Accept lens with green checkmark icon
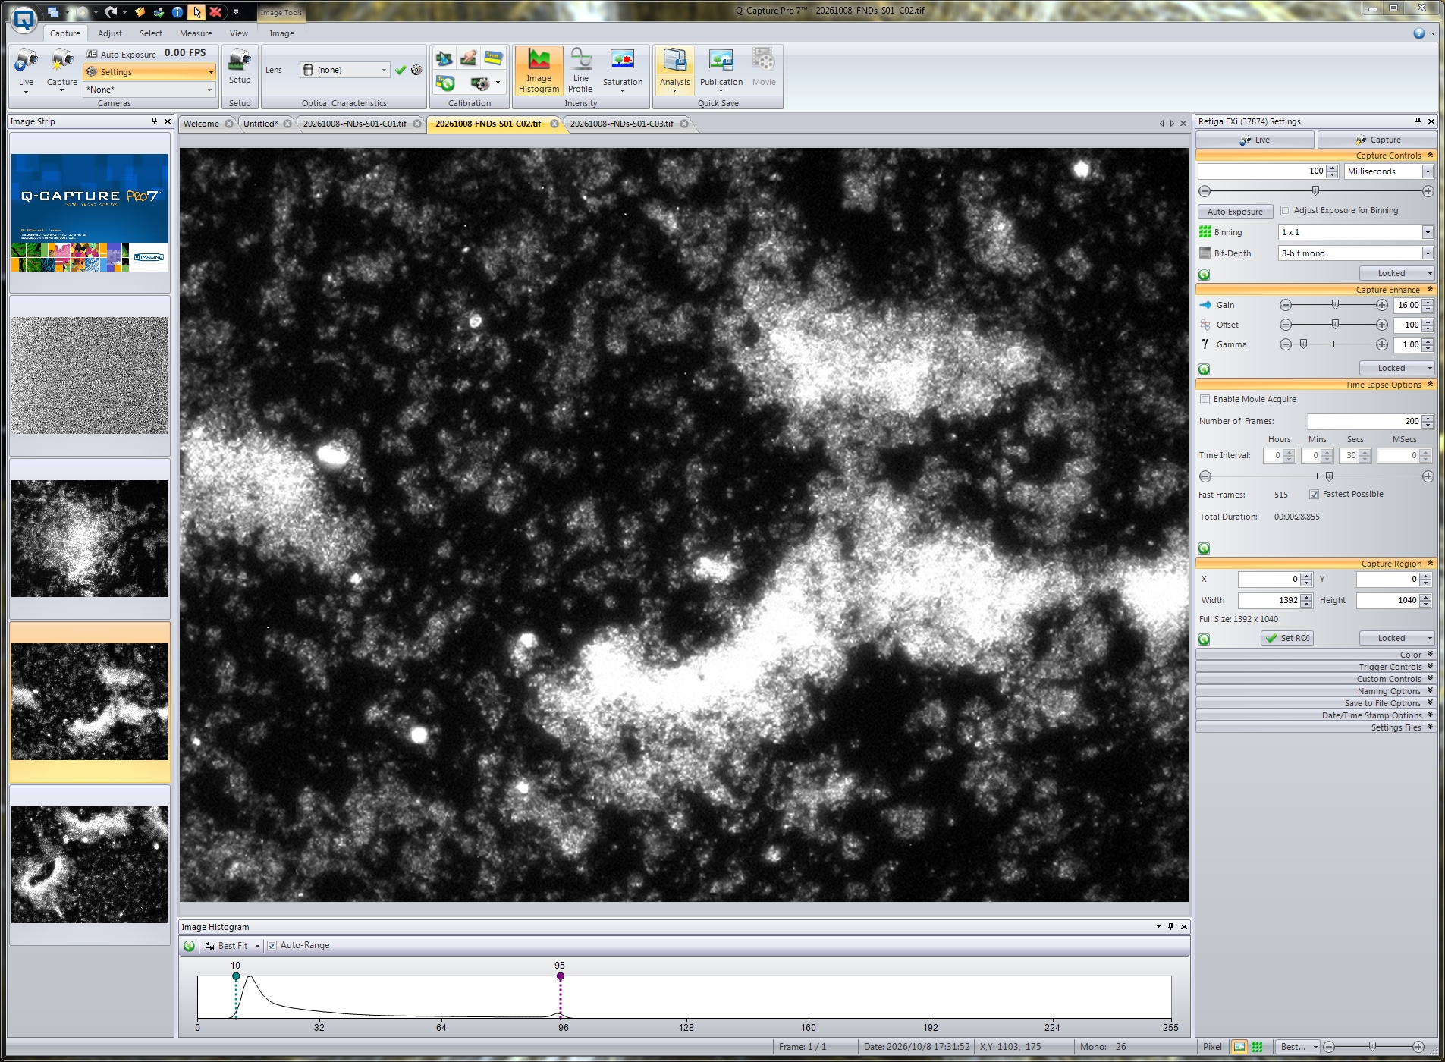 pos(401,70)
